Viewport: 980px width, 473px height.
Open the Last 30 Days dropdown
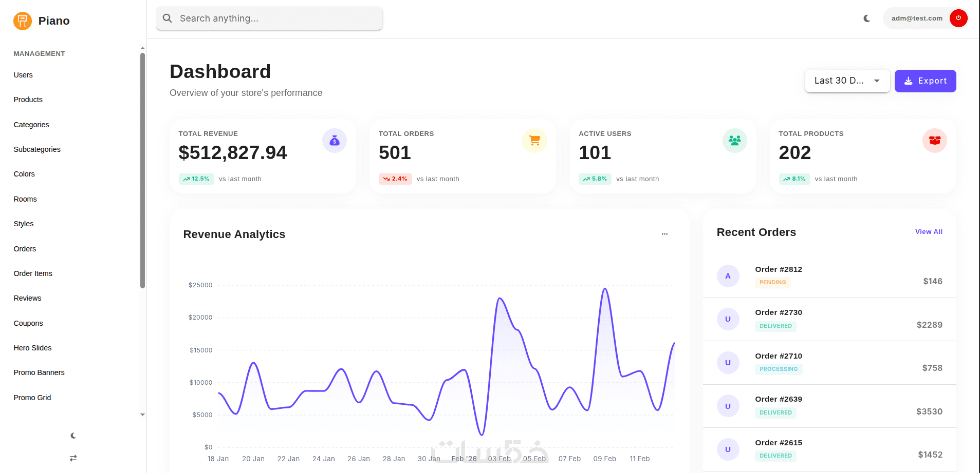click(847, 81)
